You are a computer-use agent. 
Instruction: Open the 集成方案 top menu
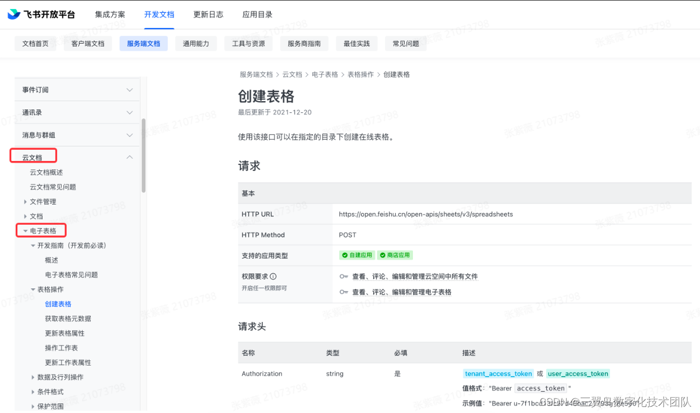tap(110, 15)
